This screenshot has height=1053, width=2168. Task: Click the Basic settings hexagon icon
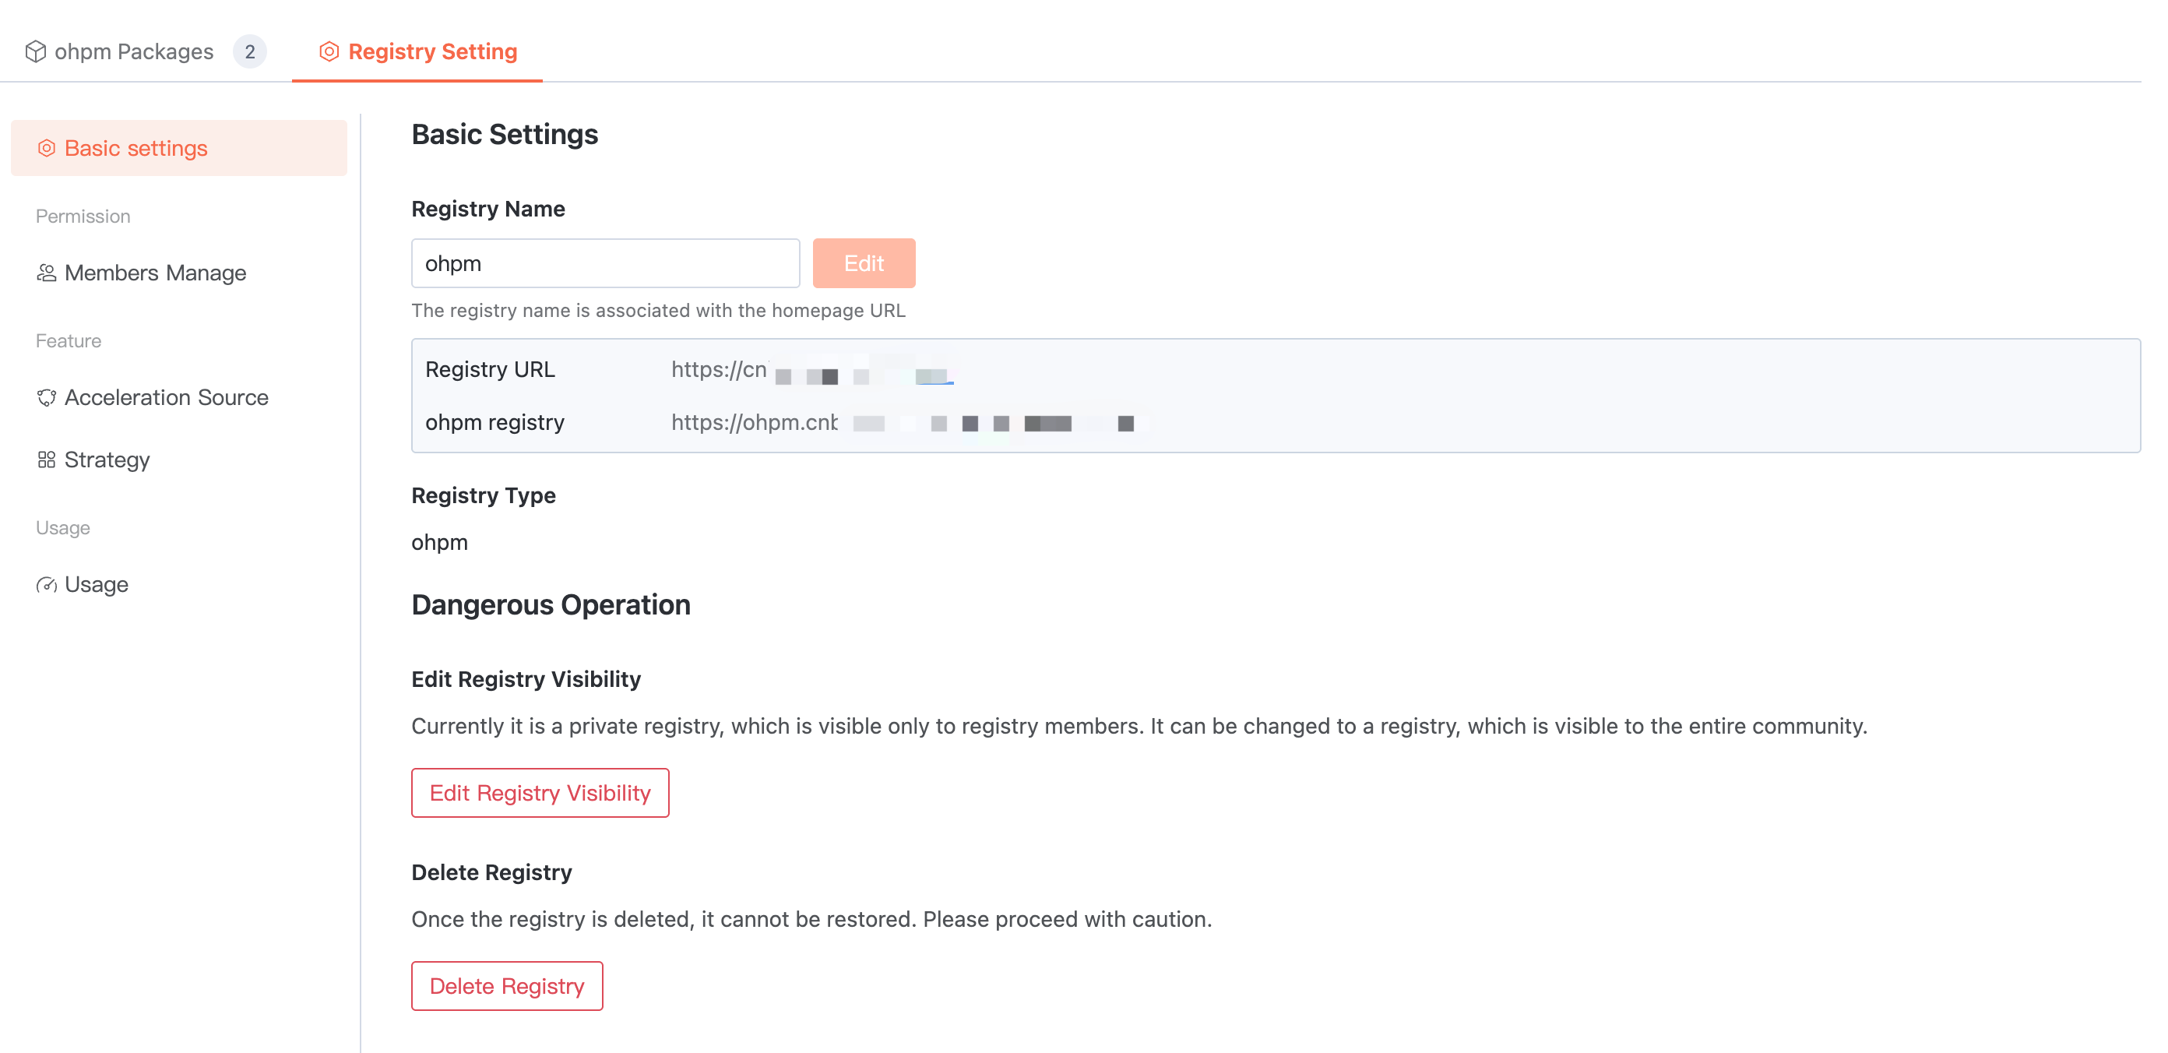pos(46,148)
